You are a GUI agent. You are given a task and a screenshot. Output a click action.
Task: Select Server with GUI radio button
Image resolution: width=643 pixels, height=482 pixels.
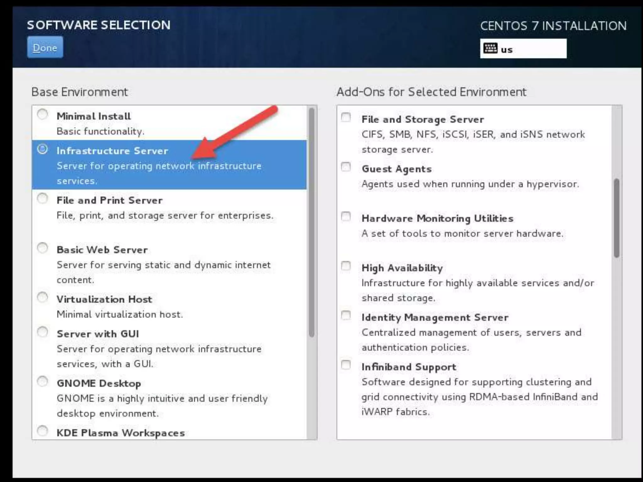[42, 332]
